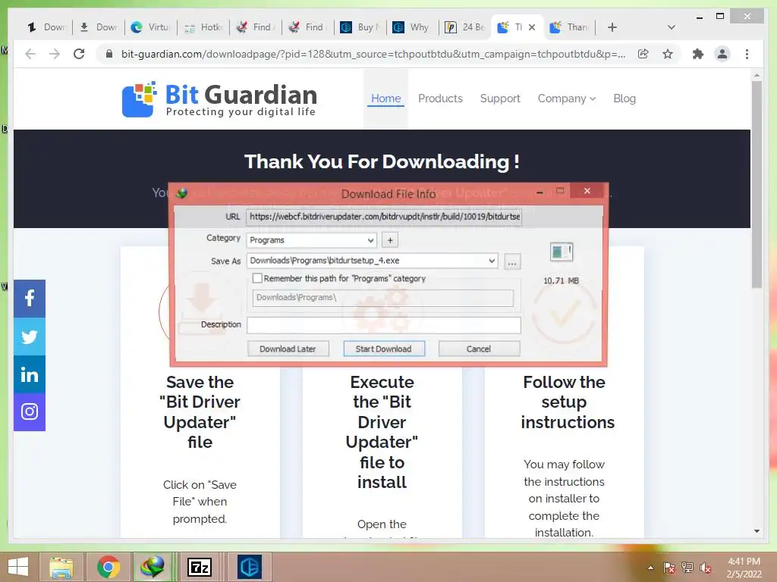Share page on Facebook
Screen dimensions: 777x582
30,299
